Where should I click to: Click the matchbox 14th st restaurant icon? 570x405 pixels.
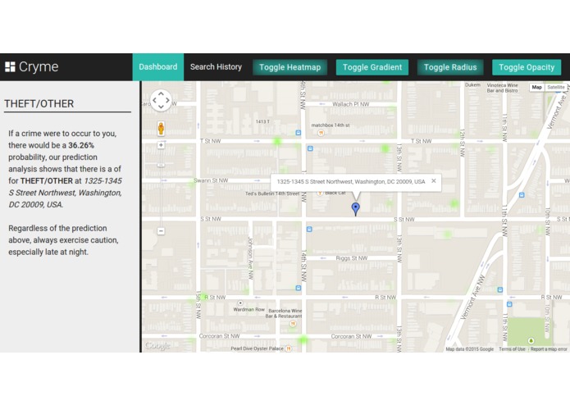(x=321, y=133)
